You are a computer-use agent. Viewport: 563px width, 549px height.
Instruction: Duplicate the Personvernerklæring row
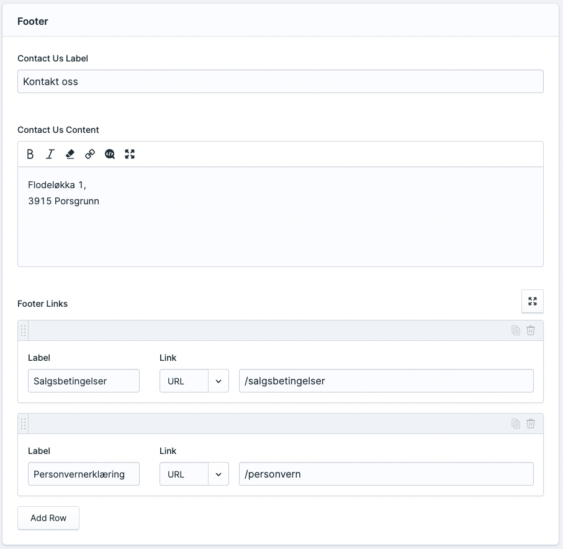(515, 424)
